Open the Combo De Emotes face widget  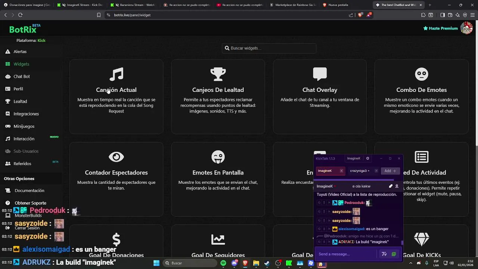(x=421, y=96)
